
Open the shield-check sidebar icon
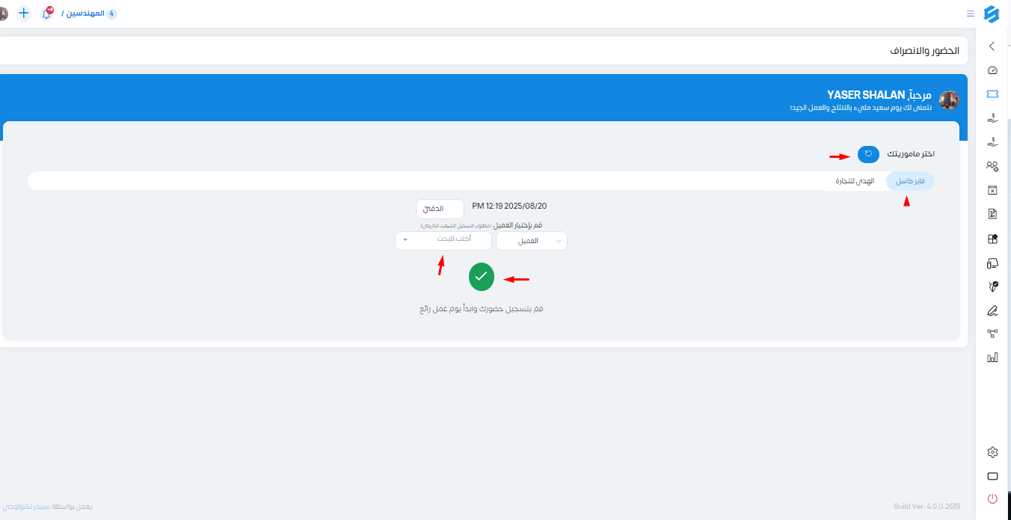point(992,286)
